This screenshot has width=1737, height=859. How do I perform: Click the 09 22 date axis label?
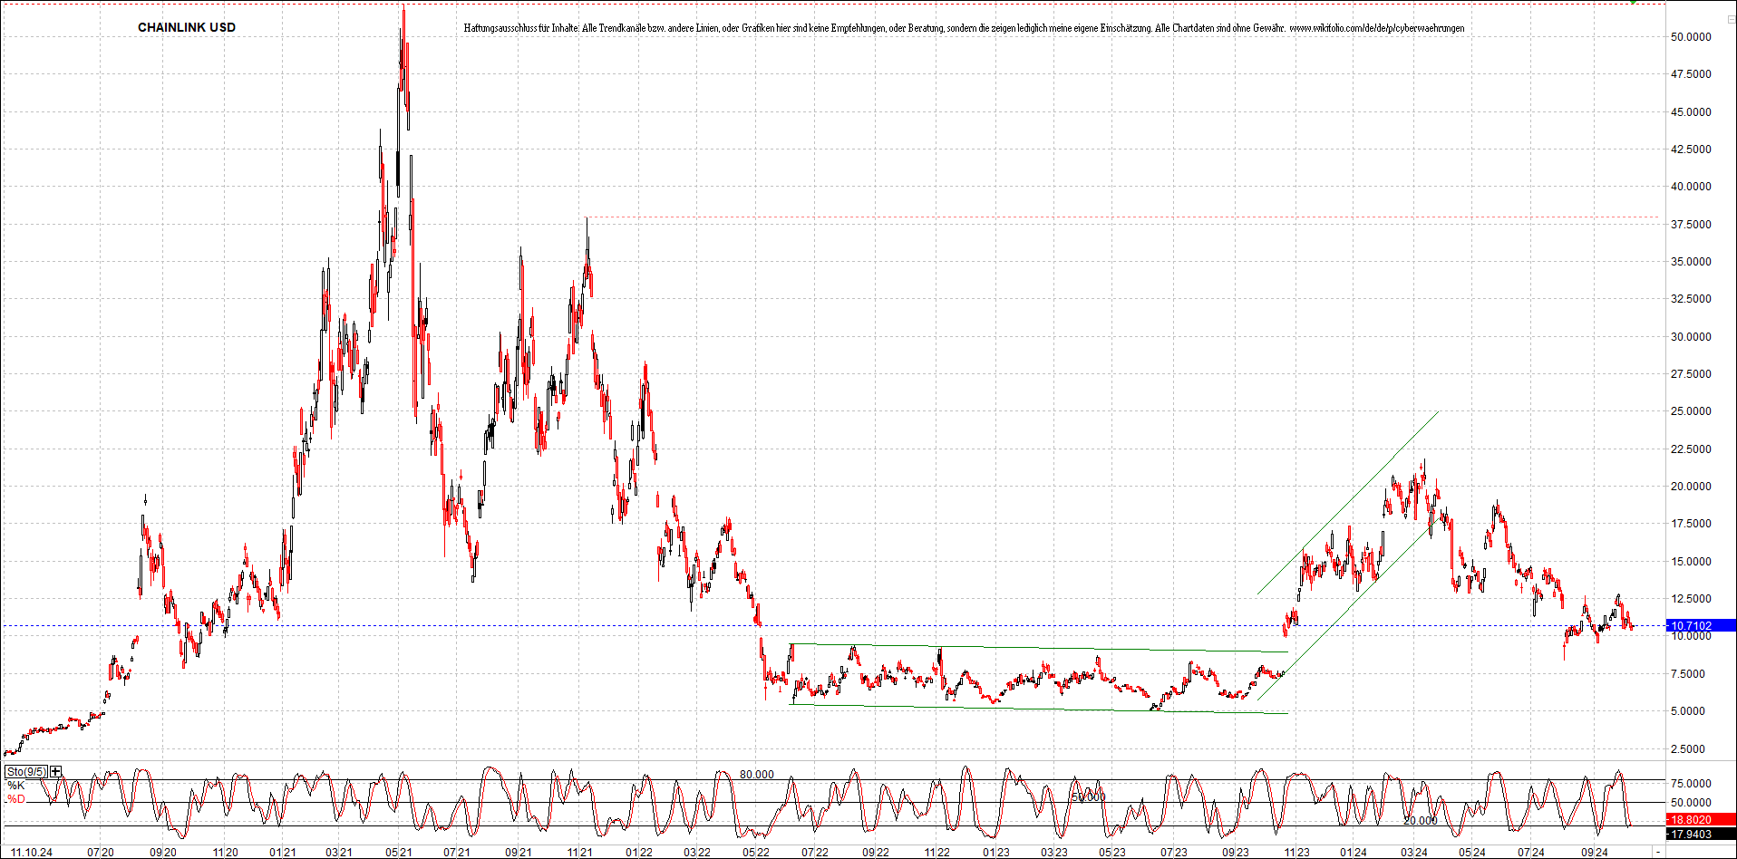(876, 853)
